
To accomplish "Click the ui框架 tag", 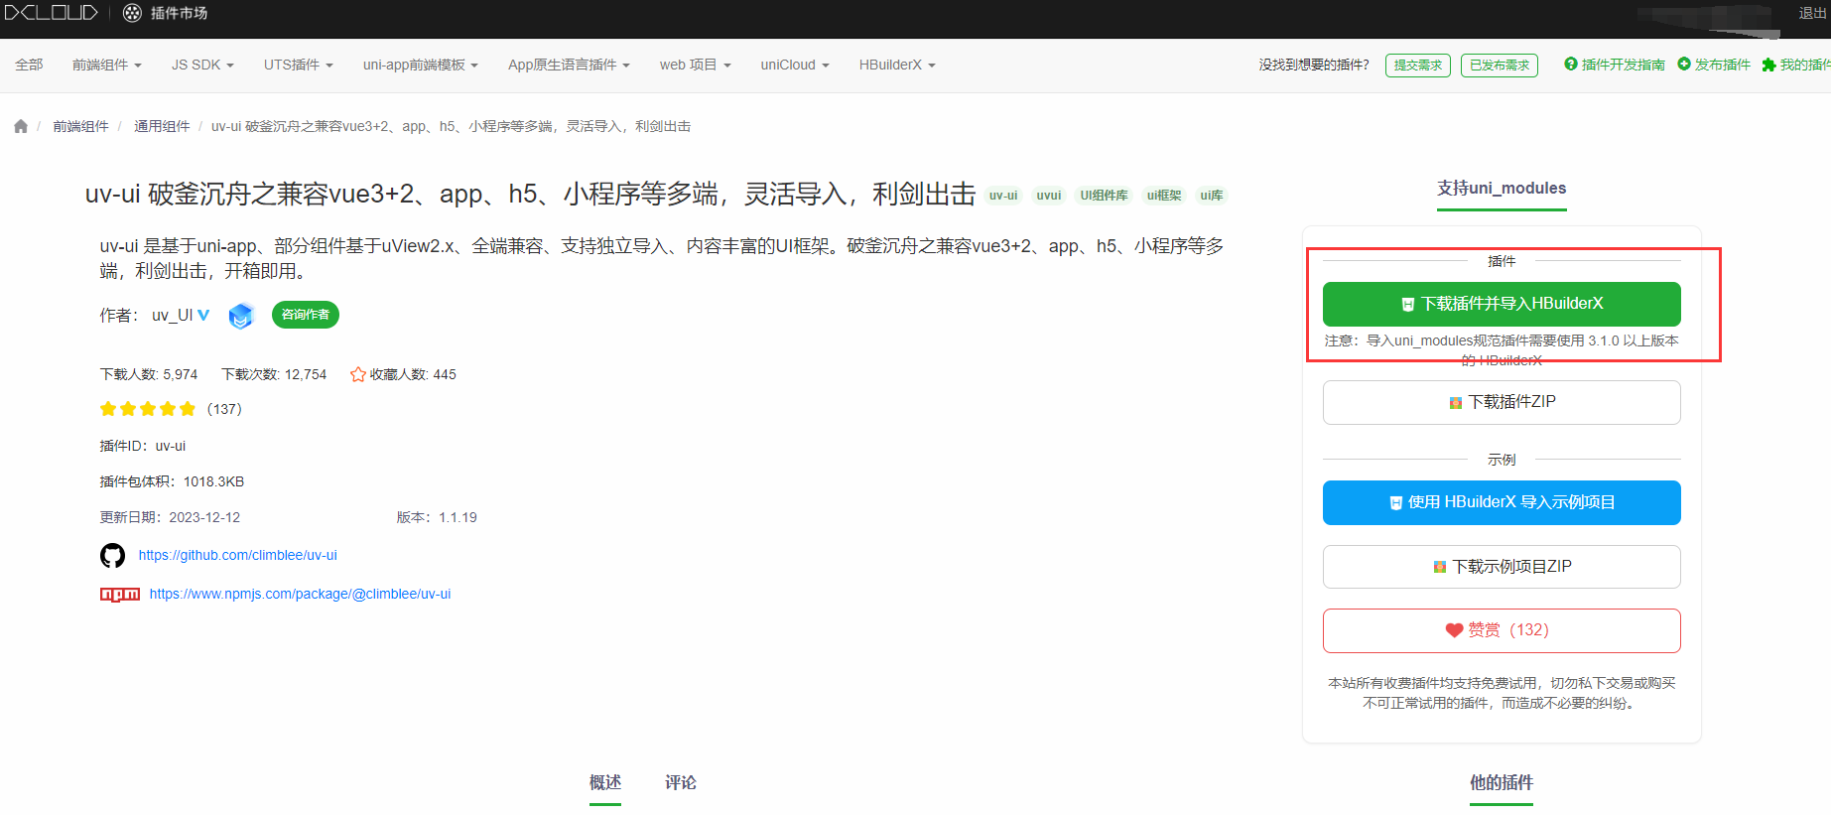I will click(1164, 196).
